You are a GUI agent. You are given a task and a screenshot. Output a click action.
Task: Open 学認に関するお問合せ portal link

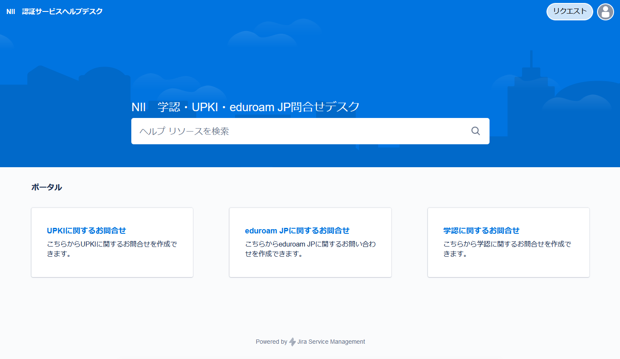coord(481,230)
